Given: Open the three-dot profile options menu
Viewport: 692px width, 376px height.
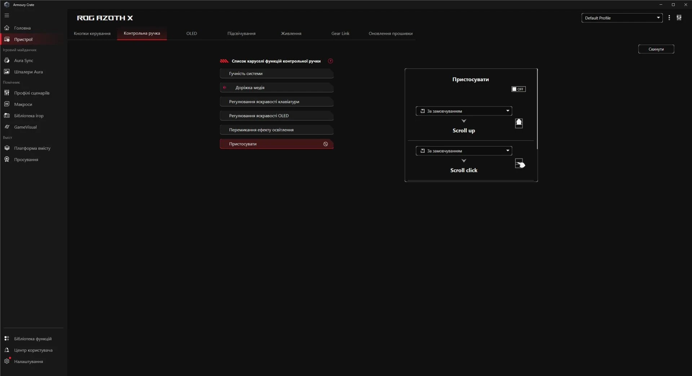Looking at the screenshot, I should (669, 18).
